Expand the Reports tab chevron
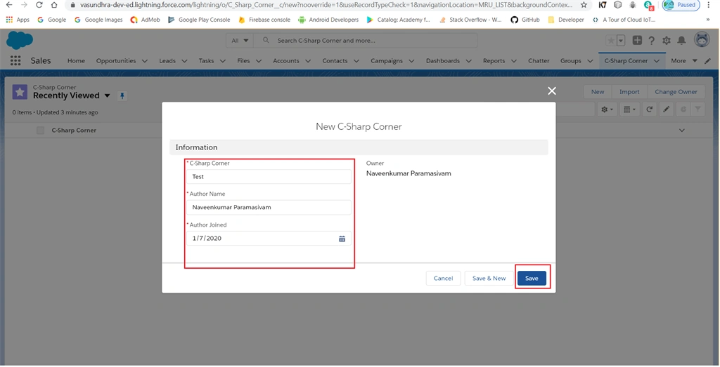 (514, 60)
